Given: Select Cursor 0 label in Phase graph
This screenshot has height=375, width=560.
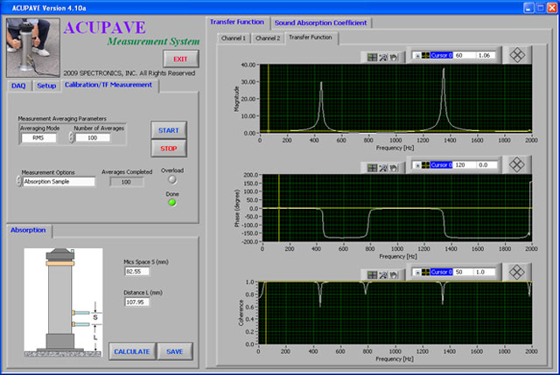Looking at the screenshot, I should coord(441,165).
